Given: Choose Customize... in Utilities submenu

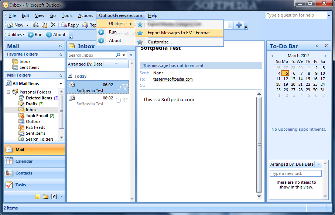Looking at the screenshot, I should point(179,42).
